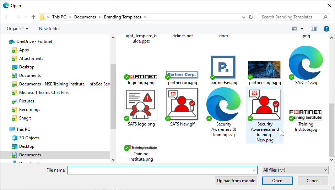Click the folder icon in address bar
Image resolution: width=335 pixels, height=190 pixels.
[x=42, y=17]
